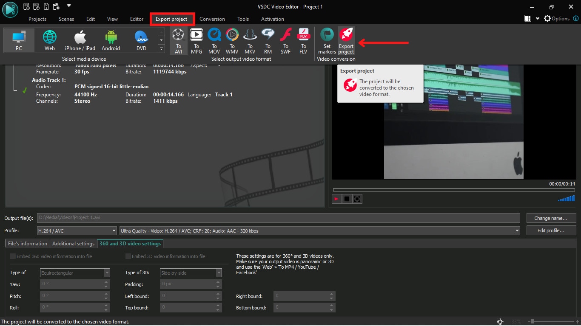Switch to Additional settings tab
This screenshot has width=581, height=326.
[x=73, y=244]
